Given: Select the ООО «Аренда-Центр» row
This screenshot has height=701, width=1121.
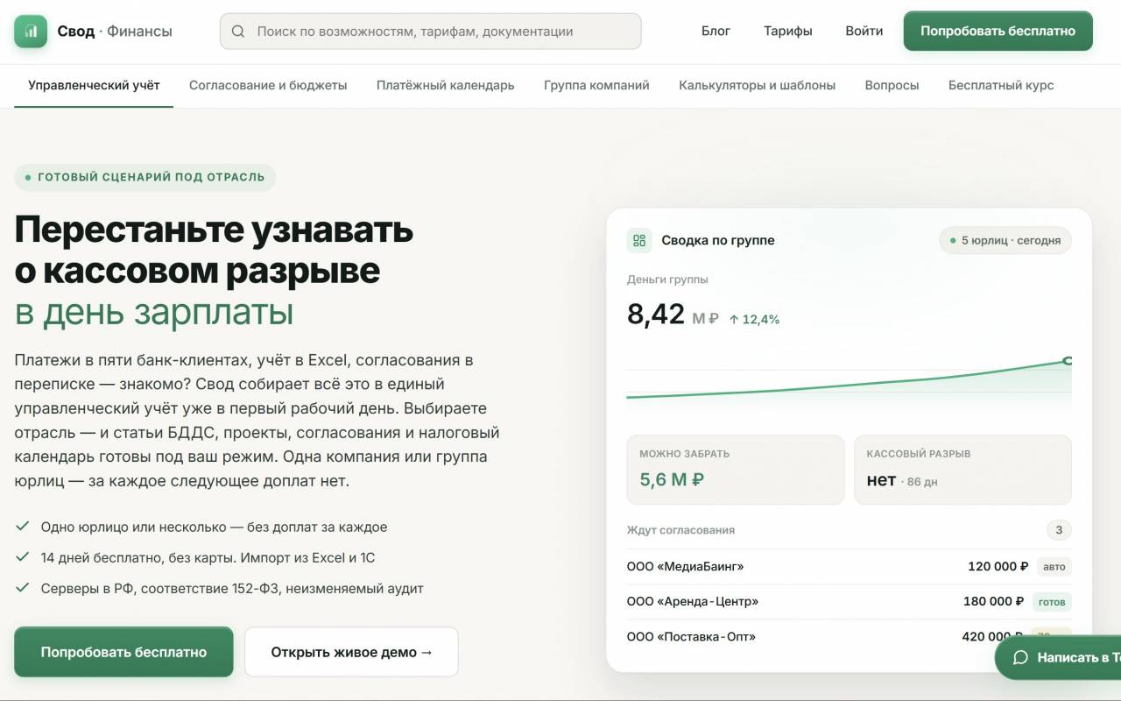Looking at the screenshot, I should 849,602.
